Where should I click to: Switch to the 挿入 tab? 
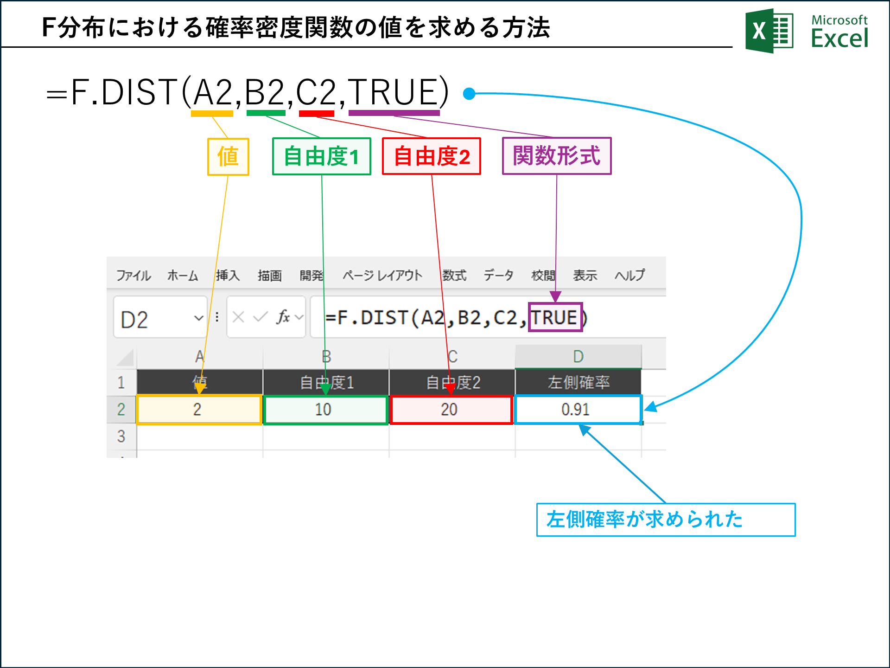(x=228, y=276)
